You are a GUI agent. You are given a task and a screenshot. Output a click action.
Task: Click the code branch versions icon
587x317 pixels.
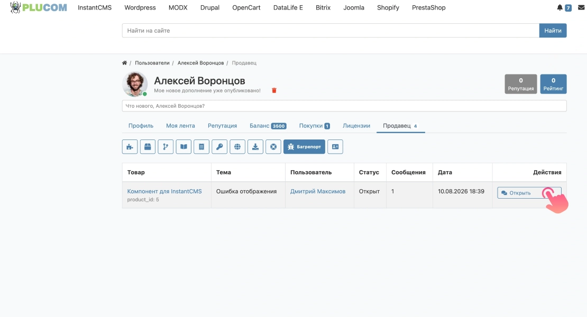coord(166,146)
